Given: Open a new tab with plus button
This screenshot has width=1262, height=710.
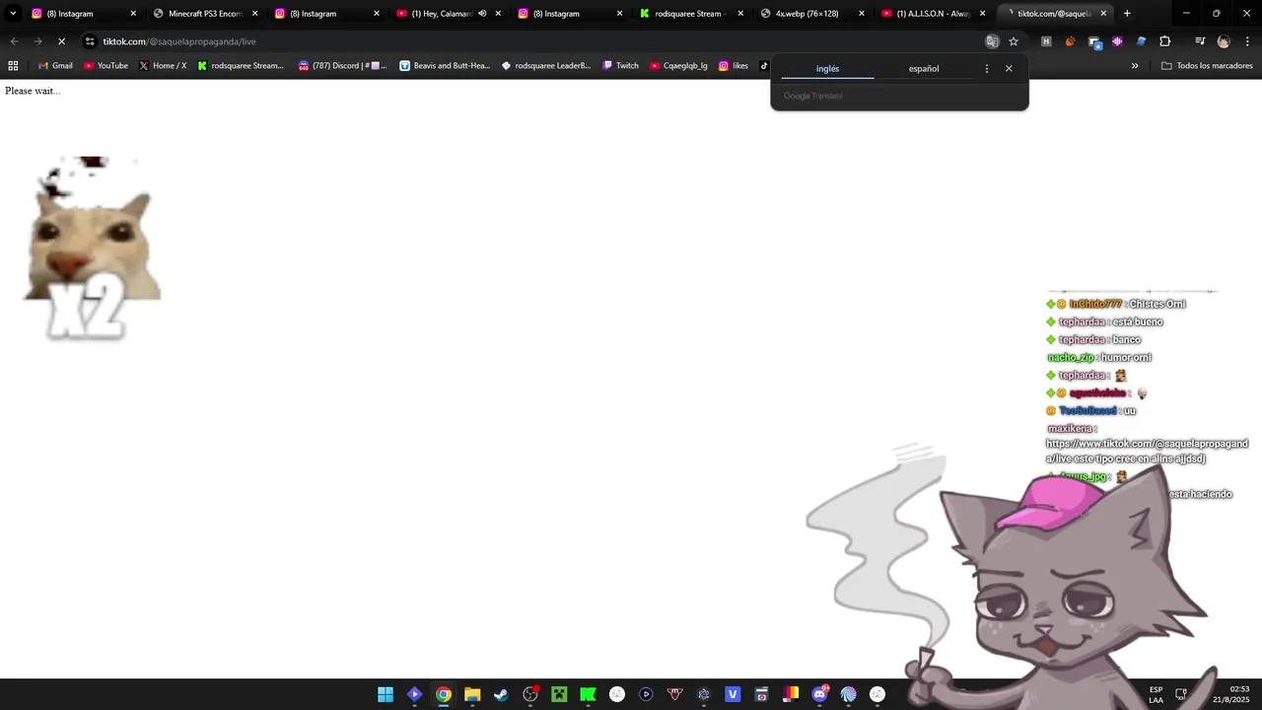Looking at the screenshot, I should click(x=1127, y=14).
